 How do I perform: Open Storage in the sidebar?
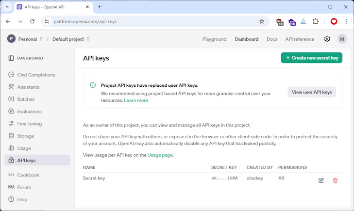tap(26, 136)
